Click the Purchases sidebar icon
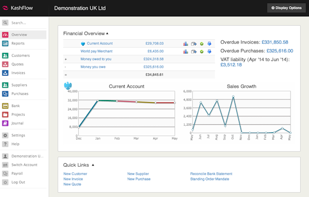 point(5,93)
